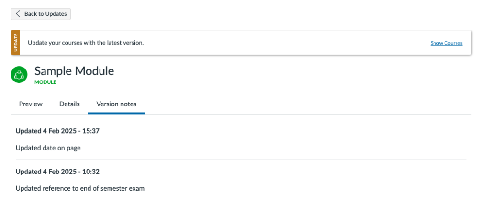The image size is (490, 207).
Task: Click the green module icon next to Sample Module
Action: 19,74
